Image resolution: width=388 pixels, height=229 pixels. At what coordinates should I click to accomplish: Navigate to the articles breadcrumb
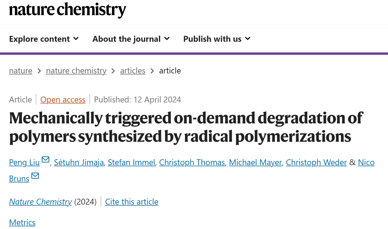pos(133,71)
